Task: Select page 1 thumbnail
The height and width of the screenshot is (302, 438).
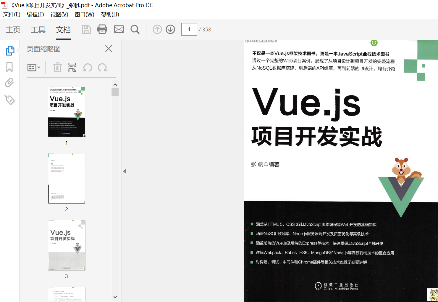Action: (67, 112)
